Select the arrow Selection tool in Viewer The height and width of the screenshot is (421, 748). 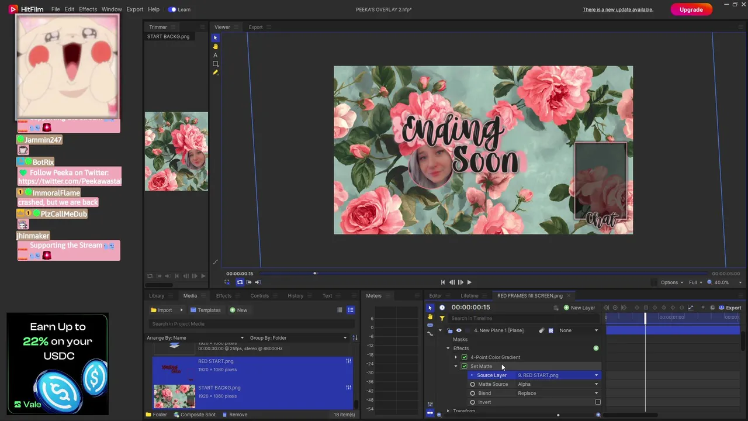pos(216,37)
